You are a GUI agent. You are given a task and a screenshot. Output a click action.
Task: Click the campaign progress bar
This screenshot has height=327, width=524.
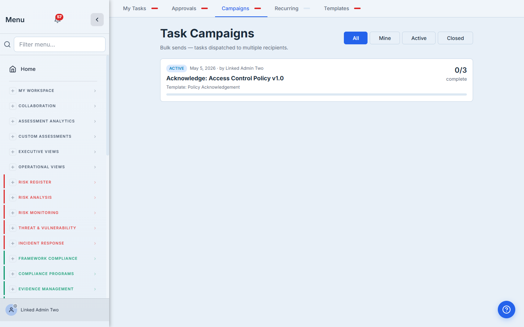(x=317, y=94)
